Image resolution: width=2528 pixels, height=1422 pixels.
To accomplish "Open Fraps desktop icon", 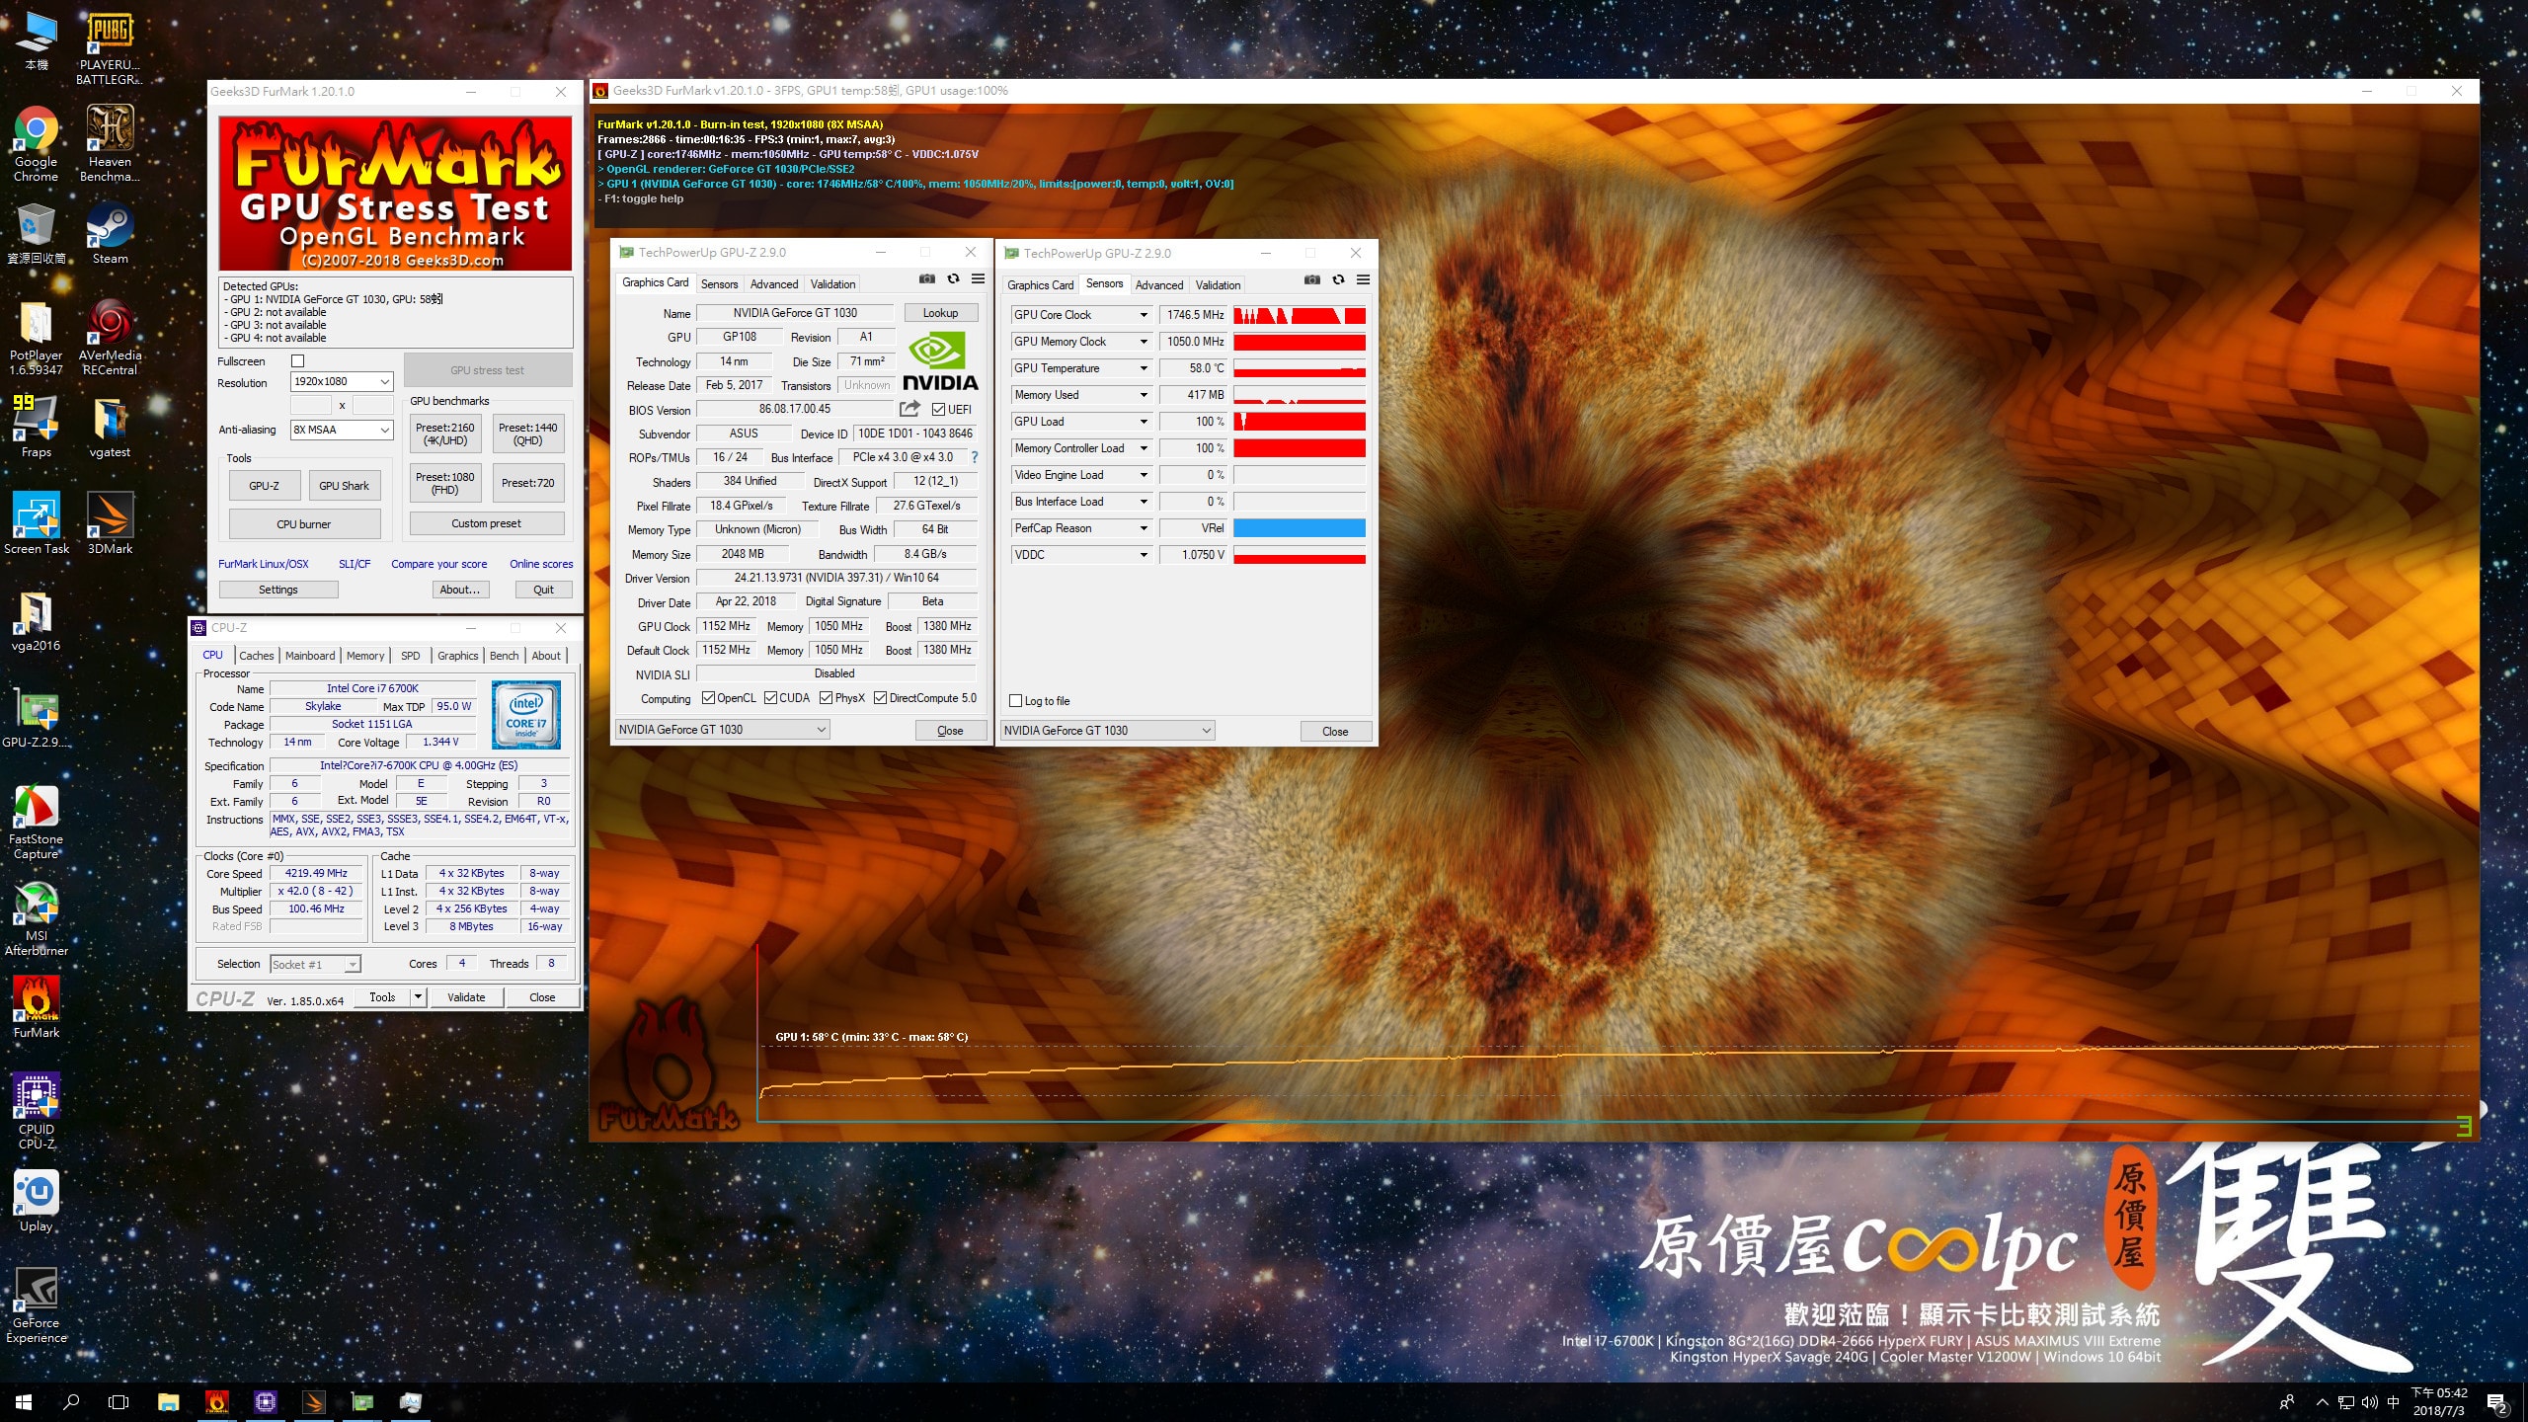I will click(x=36, y=427).
